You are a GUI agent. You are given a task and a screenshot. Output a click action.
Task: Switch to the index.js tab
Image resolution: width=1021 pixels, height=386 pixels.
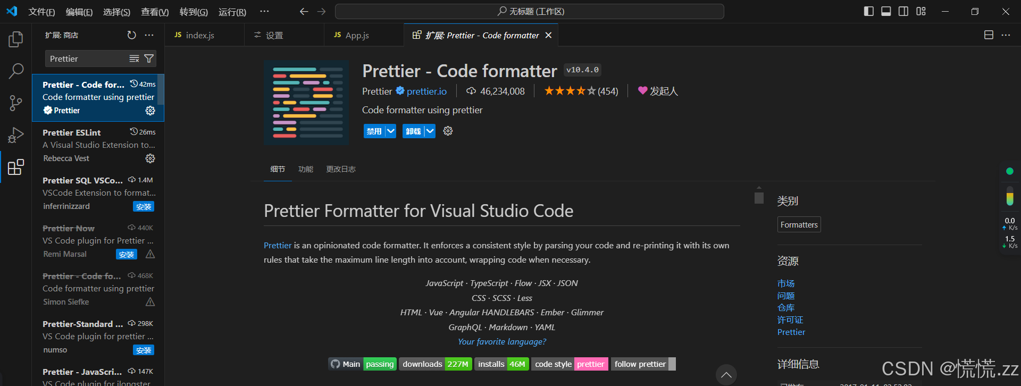tap(204, 35)
